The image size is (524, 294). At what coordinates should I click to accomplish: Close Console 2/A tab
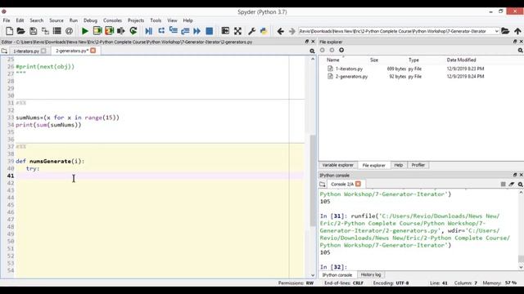coord(359,184)
